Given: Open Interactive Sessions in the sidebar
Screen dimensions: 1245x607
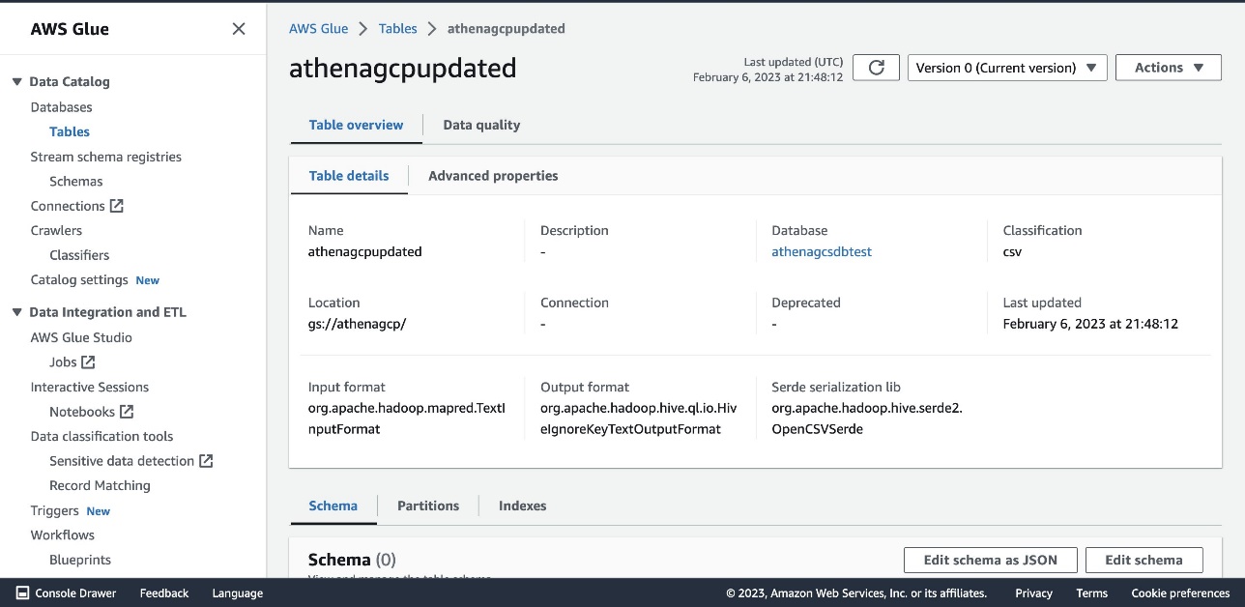Looking at the screenshot, I should coord(90,387).
